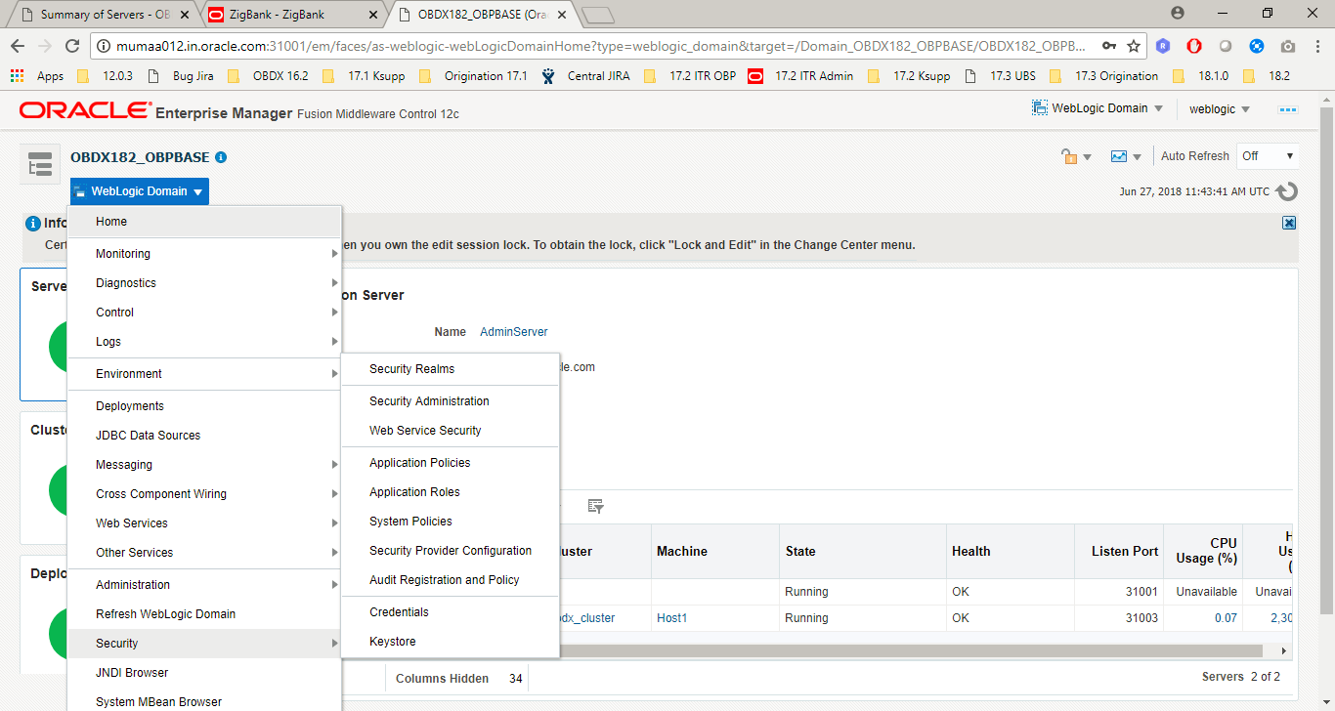Open the Apps grid in bookmarks bar

(x=36, y=76)
